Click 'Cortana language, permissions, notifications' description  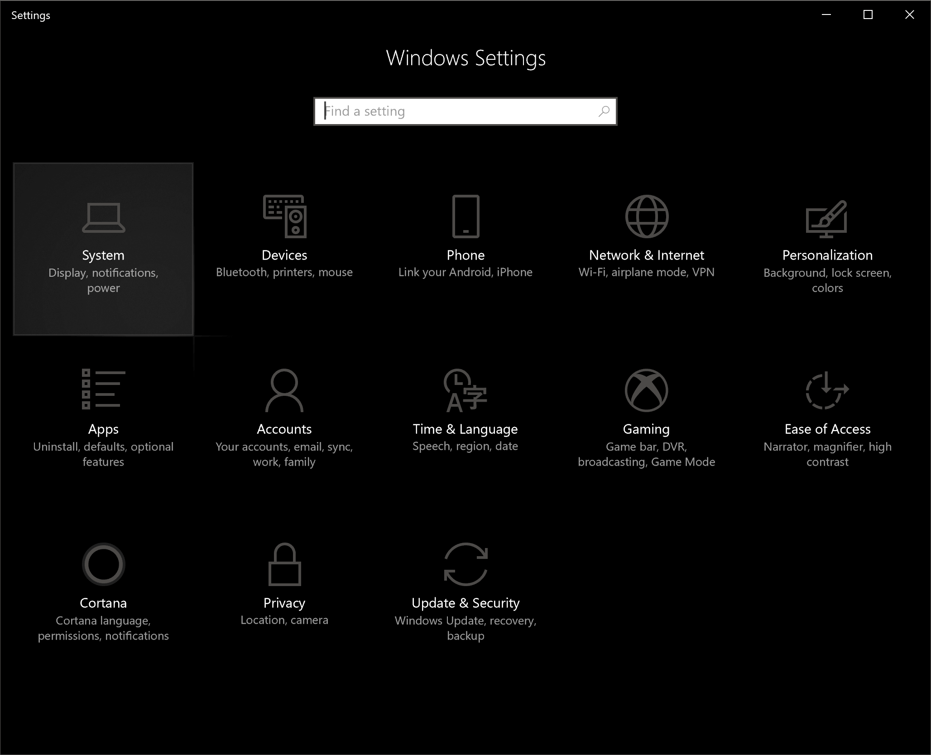(x=103, y=628)
